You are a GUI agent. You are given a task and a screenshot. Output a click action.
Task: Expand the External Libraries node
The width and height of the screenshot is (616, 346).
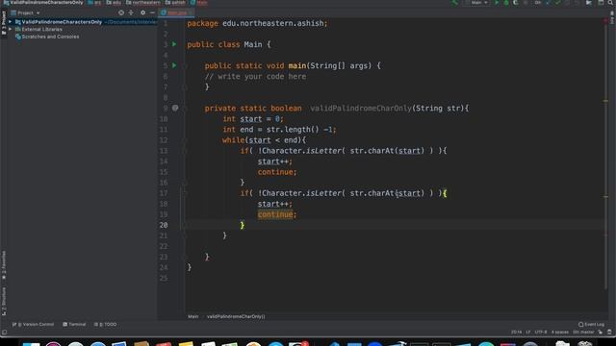[x=11, y=29]
